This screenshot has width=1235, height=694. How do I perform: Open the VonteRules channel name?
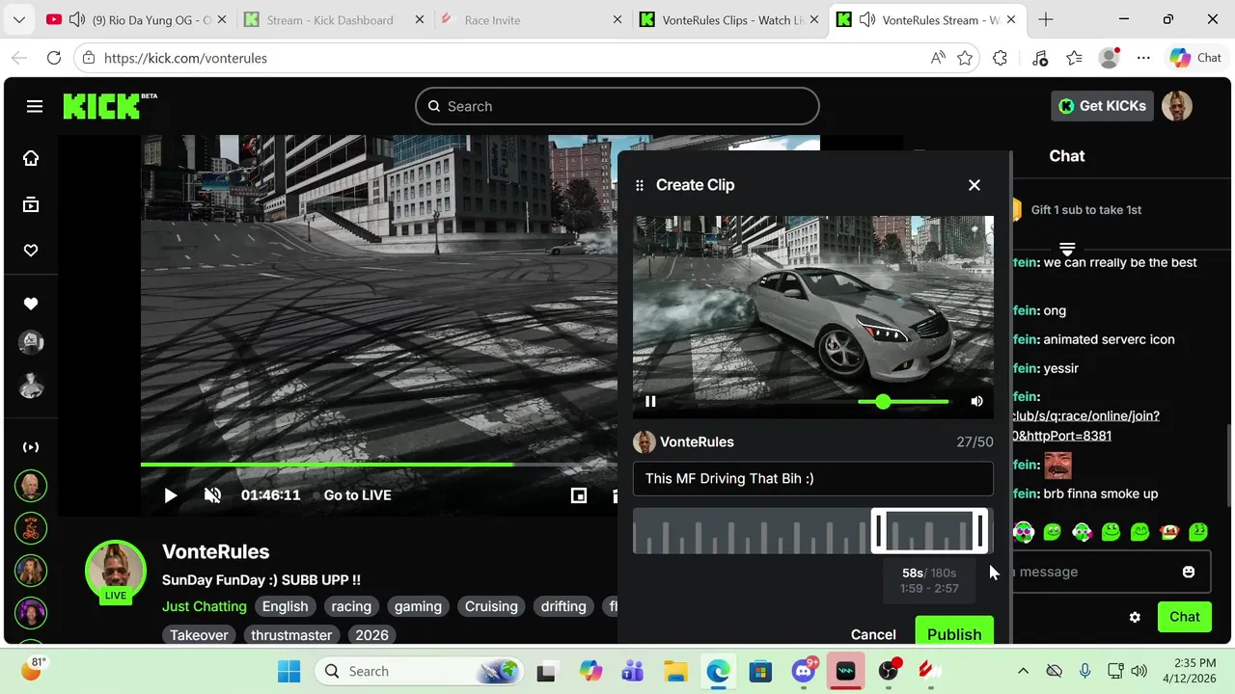tap(215, 551)
